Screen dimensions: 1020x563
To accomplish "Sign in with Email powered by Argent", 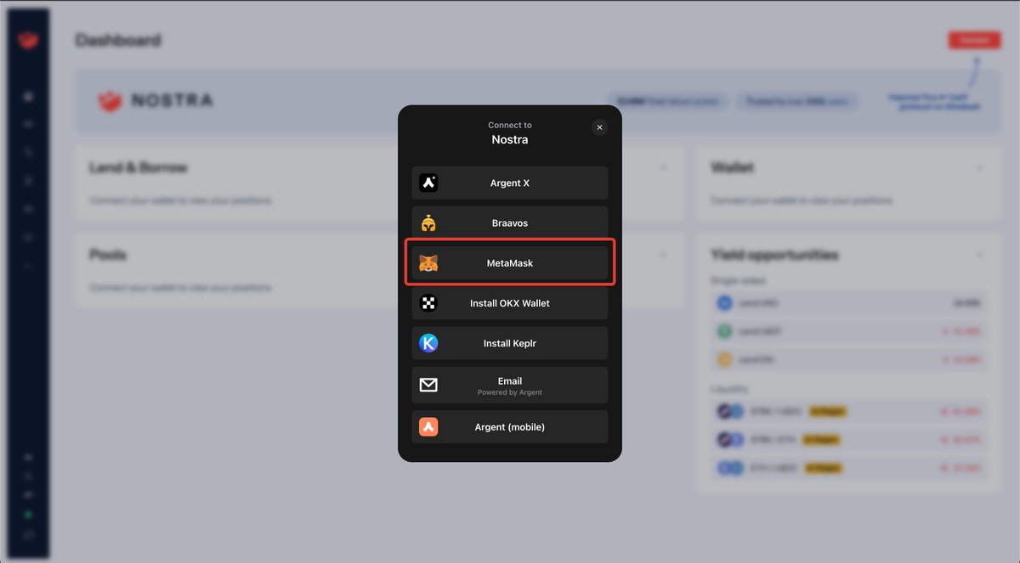I will click(510, 386).
